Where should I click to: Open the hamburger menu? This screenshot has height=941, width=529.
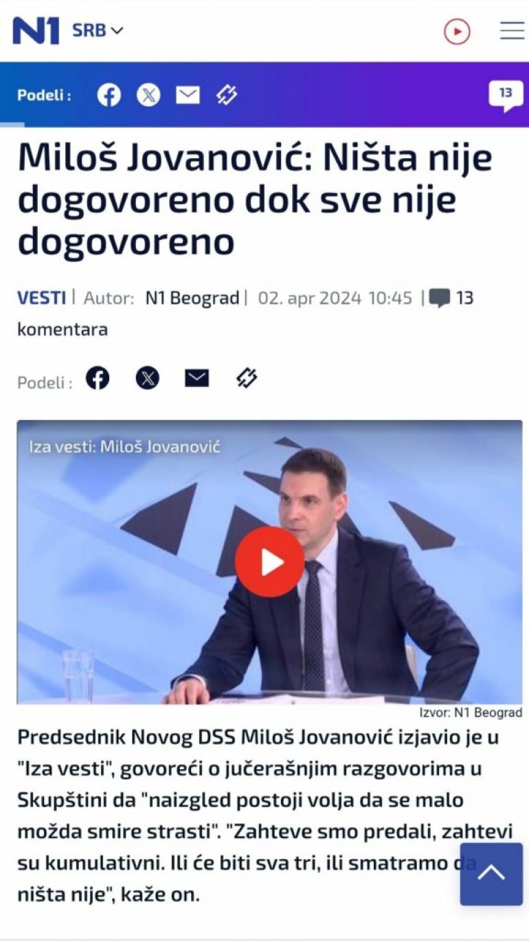512,31
